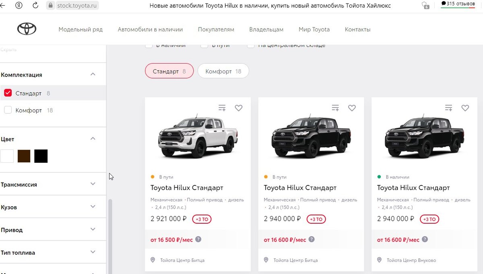Add middle black Hilux to comparison list
Screen dimensions: 483x274
(x=335, y=108)
